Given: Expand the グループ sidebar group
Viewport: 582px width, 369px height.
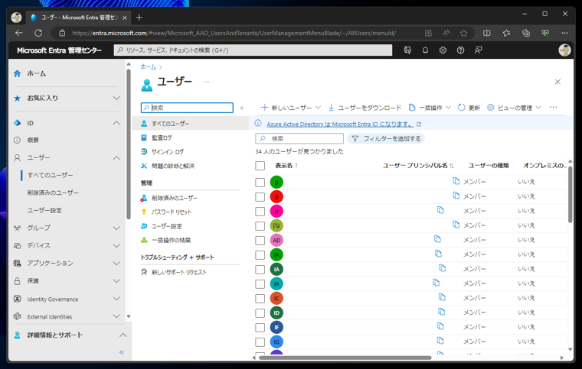Looking at the screenshot, I should tap(116, 228).
